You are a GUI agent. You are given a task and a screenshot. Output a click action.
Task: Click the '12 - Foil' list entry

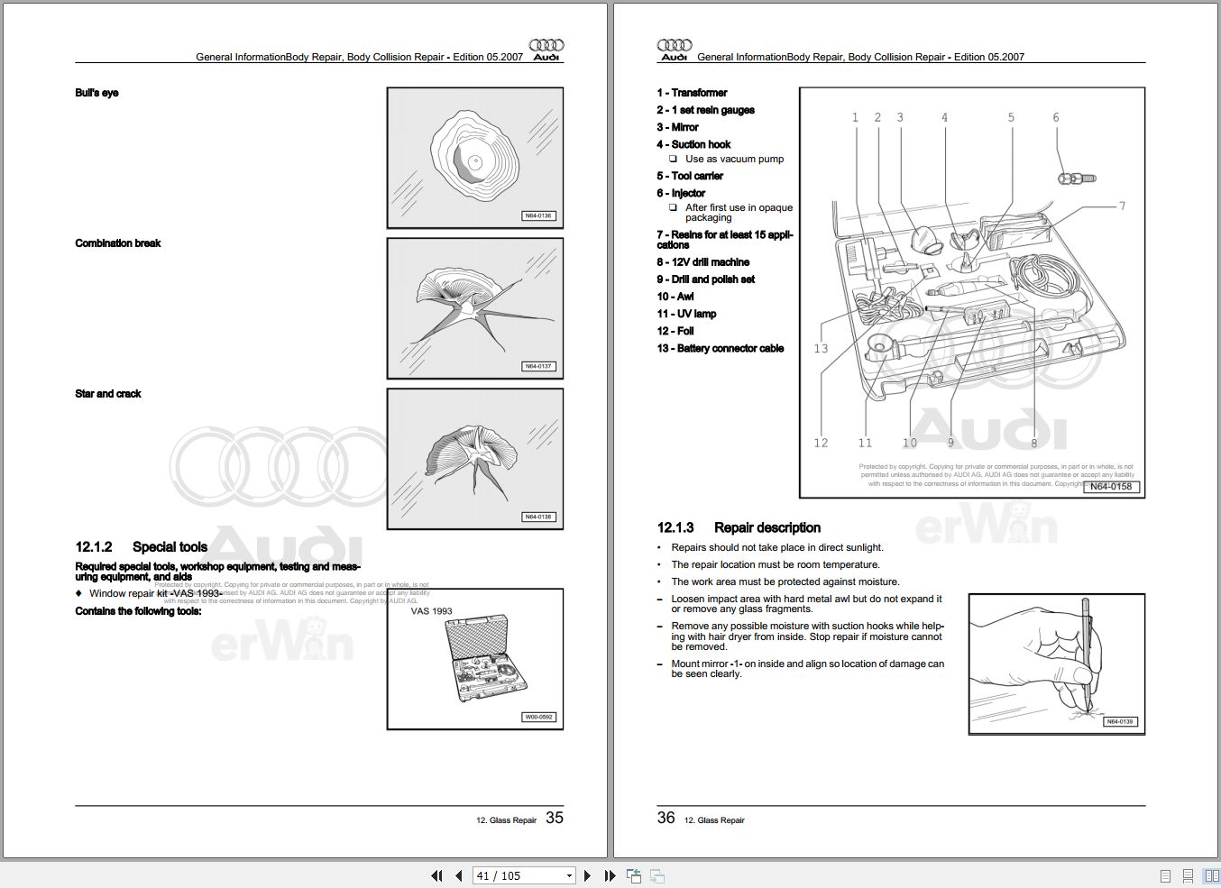pos(675,331)
